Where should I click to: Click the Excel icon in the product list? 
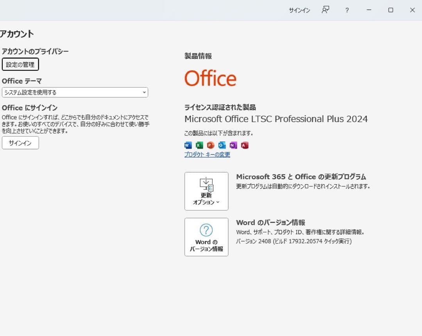pyautogui.click(x=198, y=145)
